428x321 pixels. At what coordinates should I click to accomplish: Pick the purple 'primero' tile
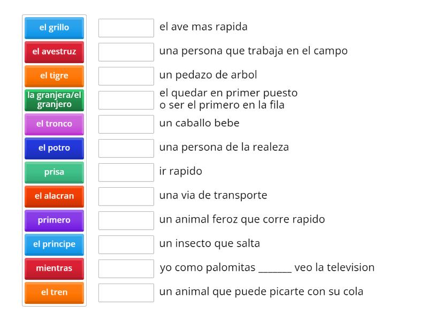coord(53,220)
